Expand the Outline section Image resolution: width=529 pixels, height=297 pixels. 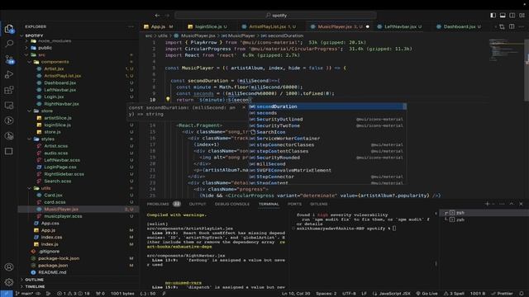(34, 280)
